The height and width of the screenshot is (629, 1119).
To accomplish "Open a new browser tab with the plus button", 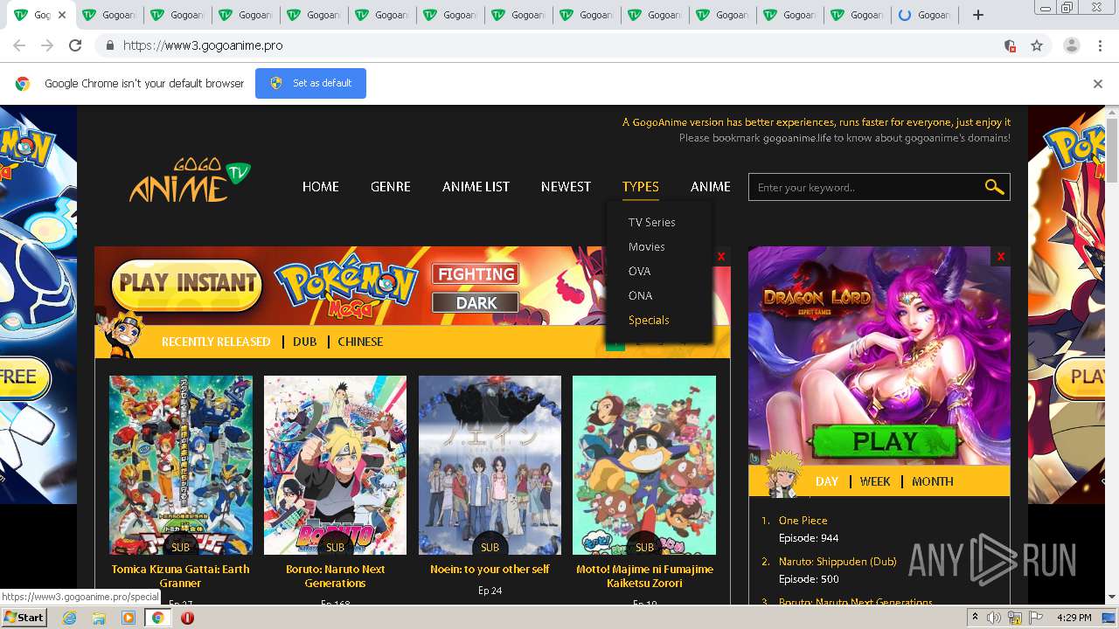I will [x=978, y=15].
